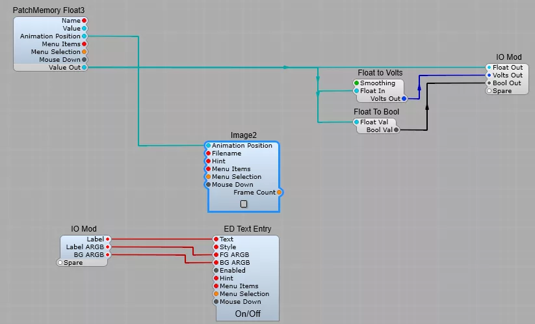Click the Enabled pin on ED Text Entry
This screenshot has width=535, height=324.
coord(216,271)
